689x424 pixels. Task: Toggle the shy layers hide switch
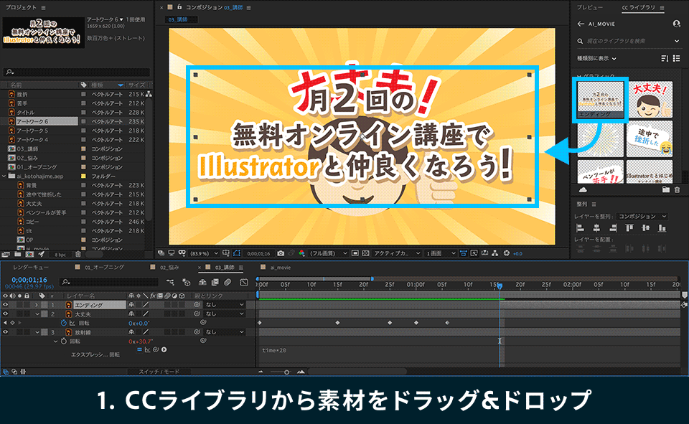(202, 282)
